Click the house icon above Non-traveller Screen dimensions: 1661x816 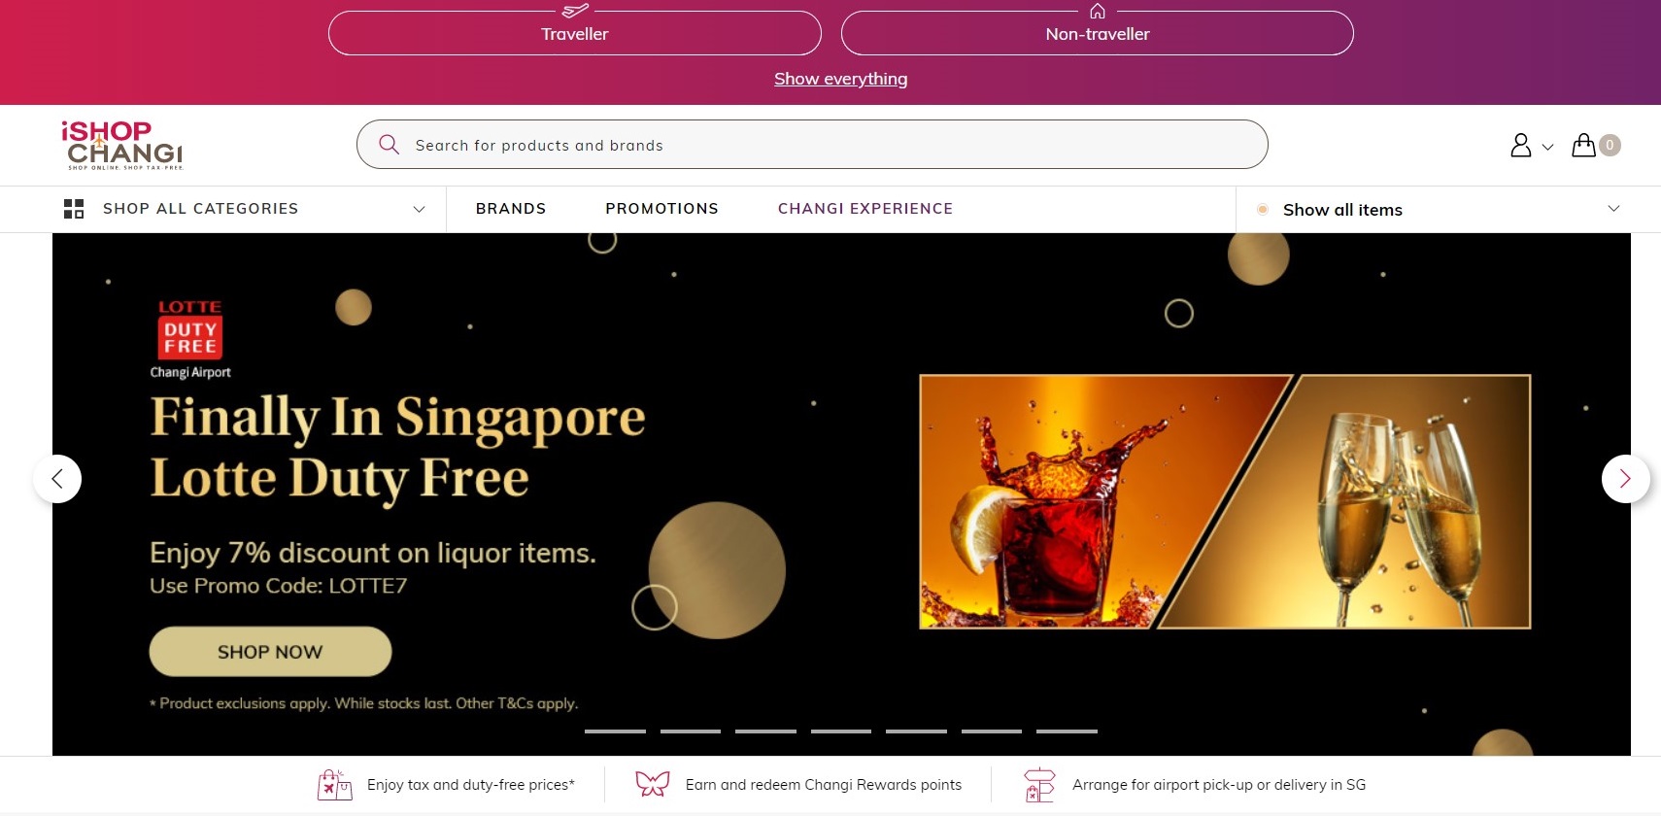coord(1098,11)
